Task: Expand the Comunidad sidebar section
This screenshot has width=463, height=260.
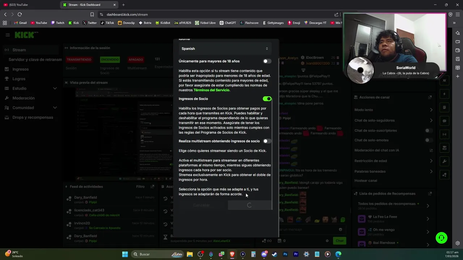Action: tap(55, 108)
